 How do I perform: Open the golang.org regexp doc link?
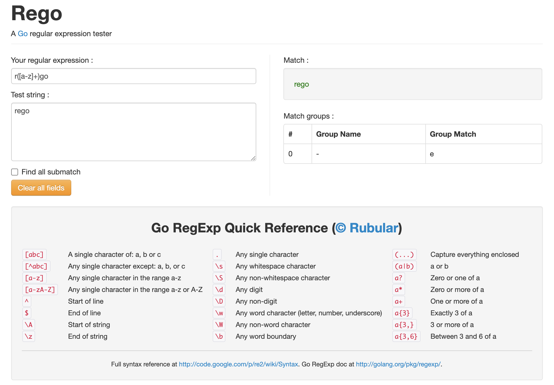click(x=398, y=364)
